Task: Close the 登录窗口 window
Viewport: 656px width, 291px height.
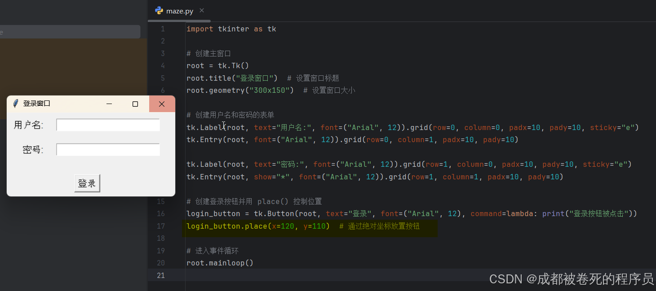Action: (162, 104)
